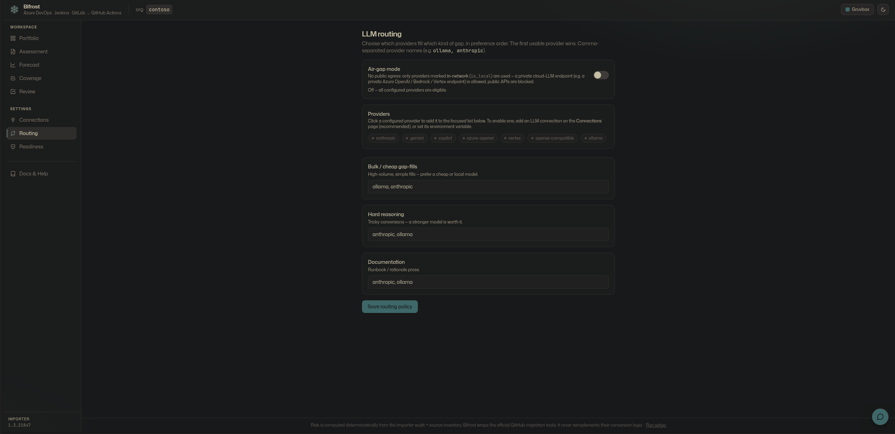Screen dimensions: 895x434
Task: Click the Readiness shield icon
Action: (x=13, y=147)
